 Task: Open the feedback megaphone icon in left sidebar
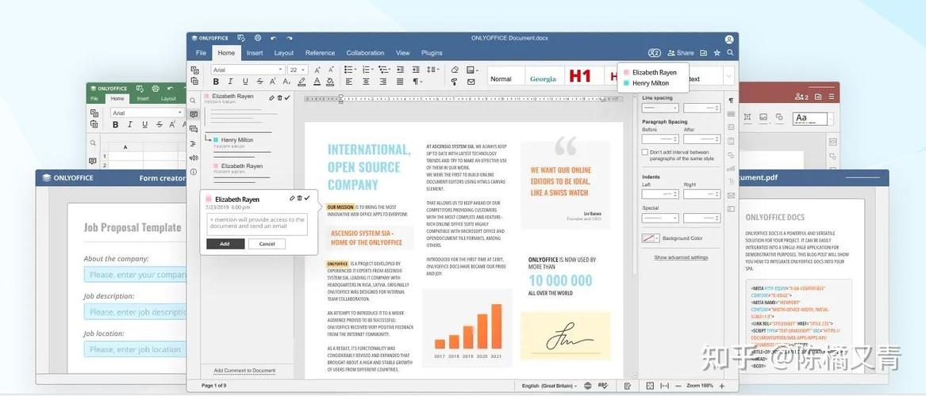193,158
